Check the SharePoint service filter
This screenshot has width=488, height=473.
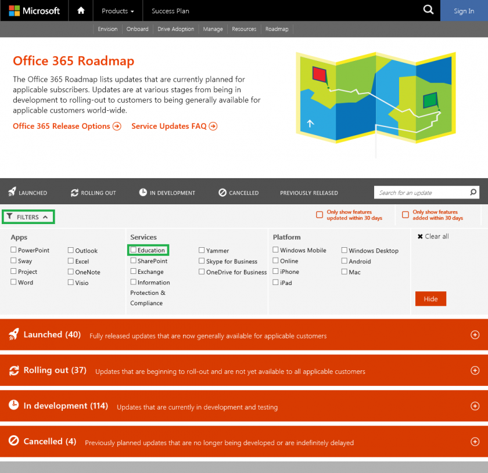tap(134, 260)
